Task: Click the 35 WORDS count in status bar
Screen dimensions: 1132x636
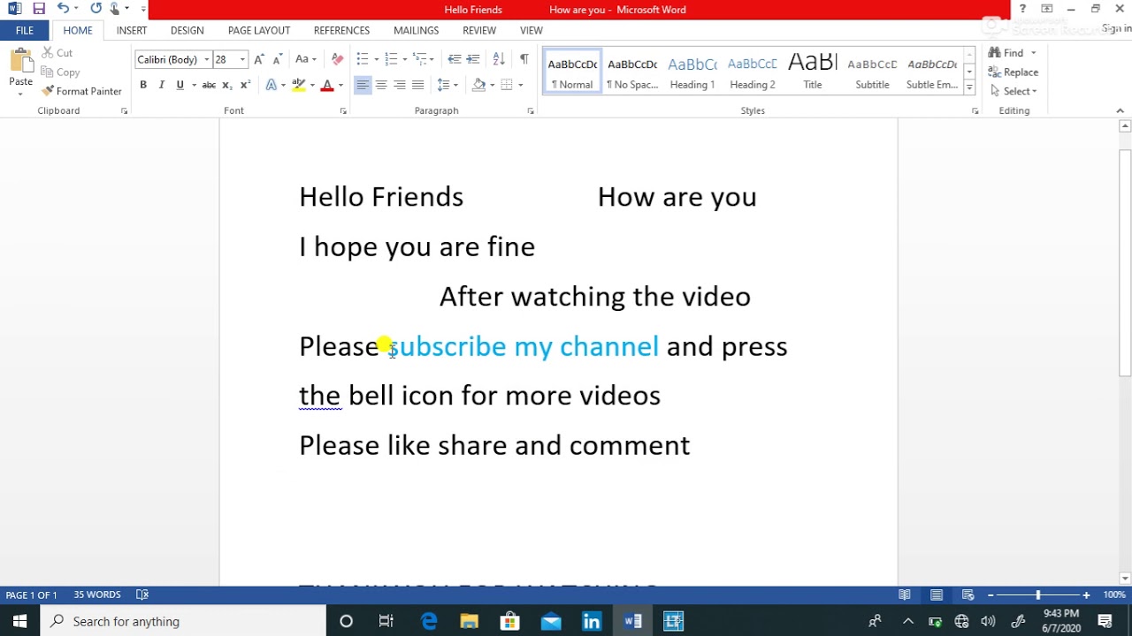Action: point(97,594)
